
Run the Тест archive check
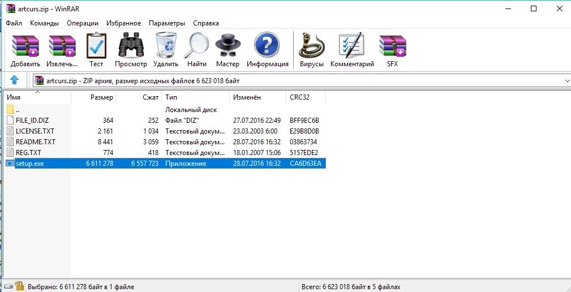[97, 45]
